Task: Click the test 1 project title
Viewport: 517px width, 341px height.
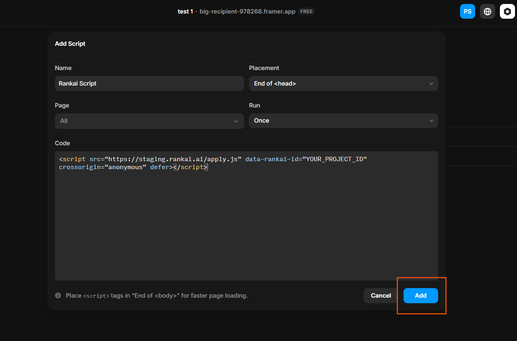Action: pos(186,11)
